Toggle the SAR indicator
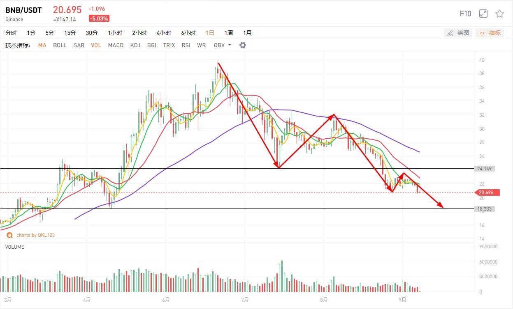 [79, 45]
